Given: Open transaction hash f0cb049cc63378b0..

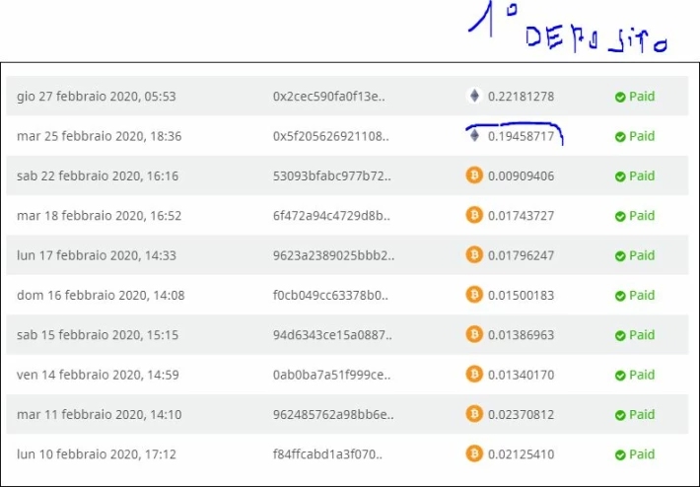Looking at the screenshot, I should tap(330, 295).
